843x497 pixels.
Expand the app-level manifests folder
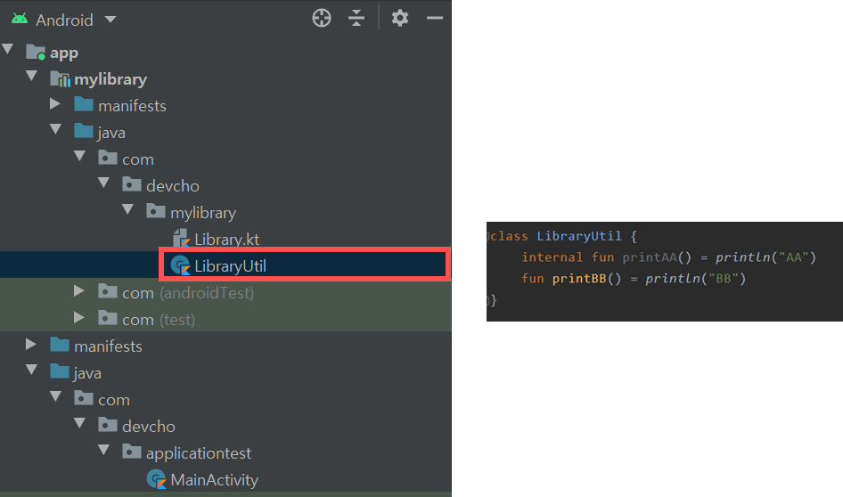pos(31,345)
